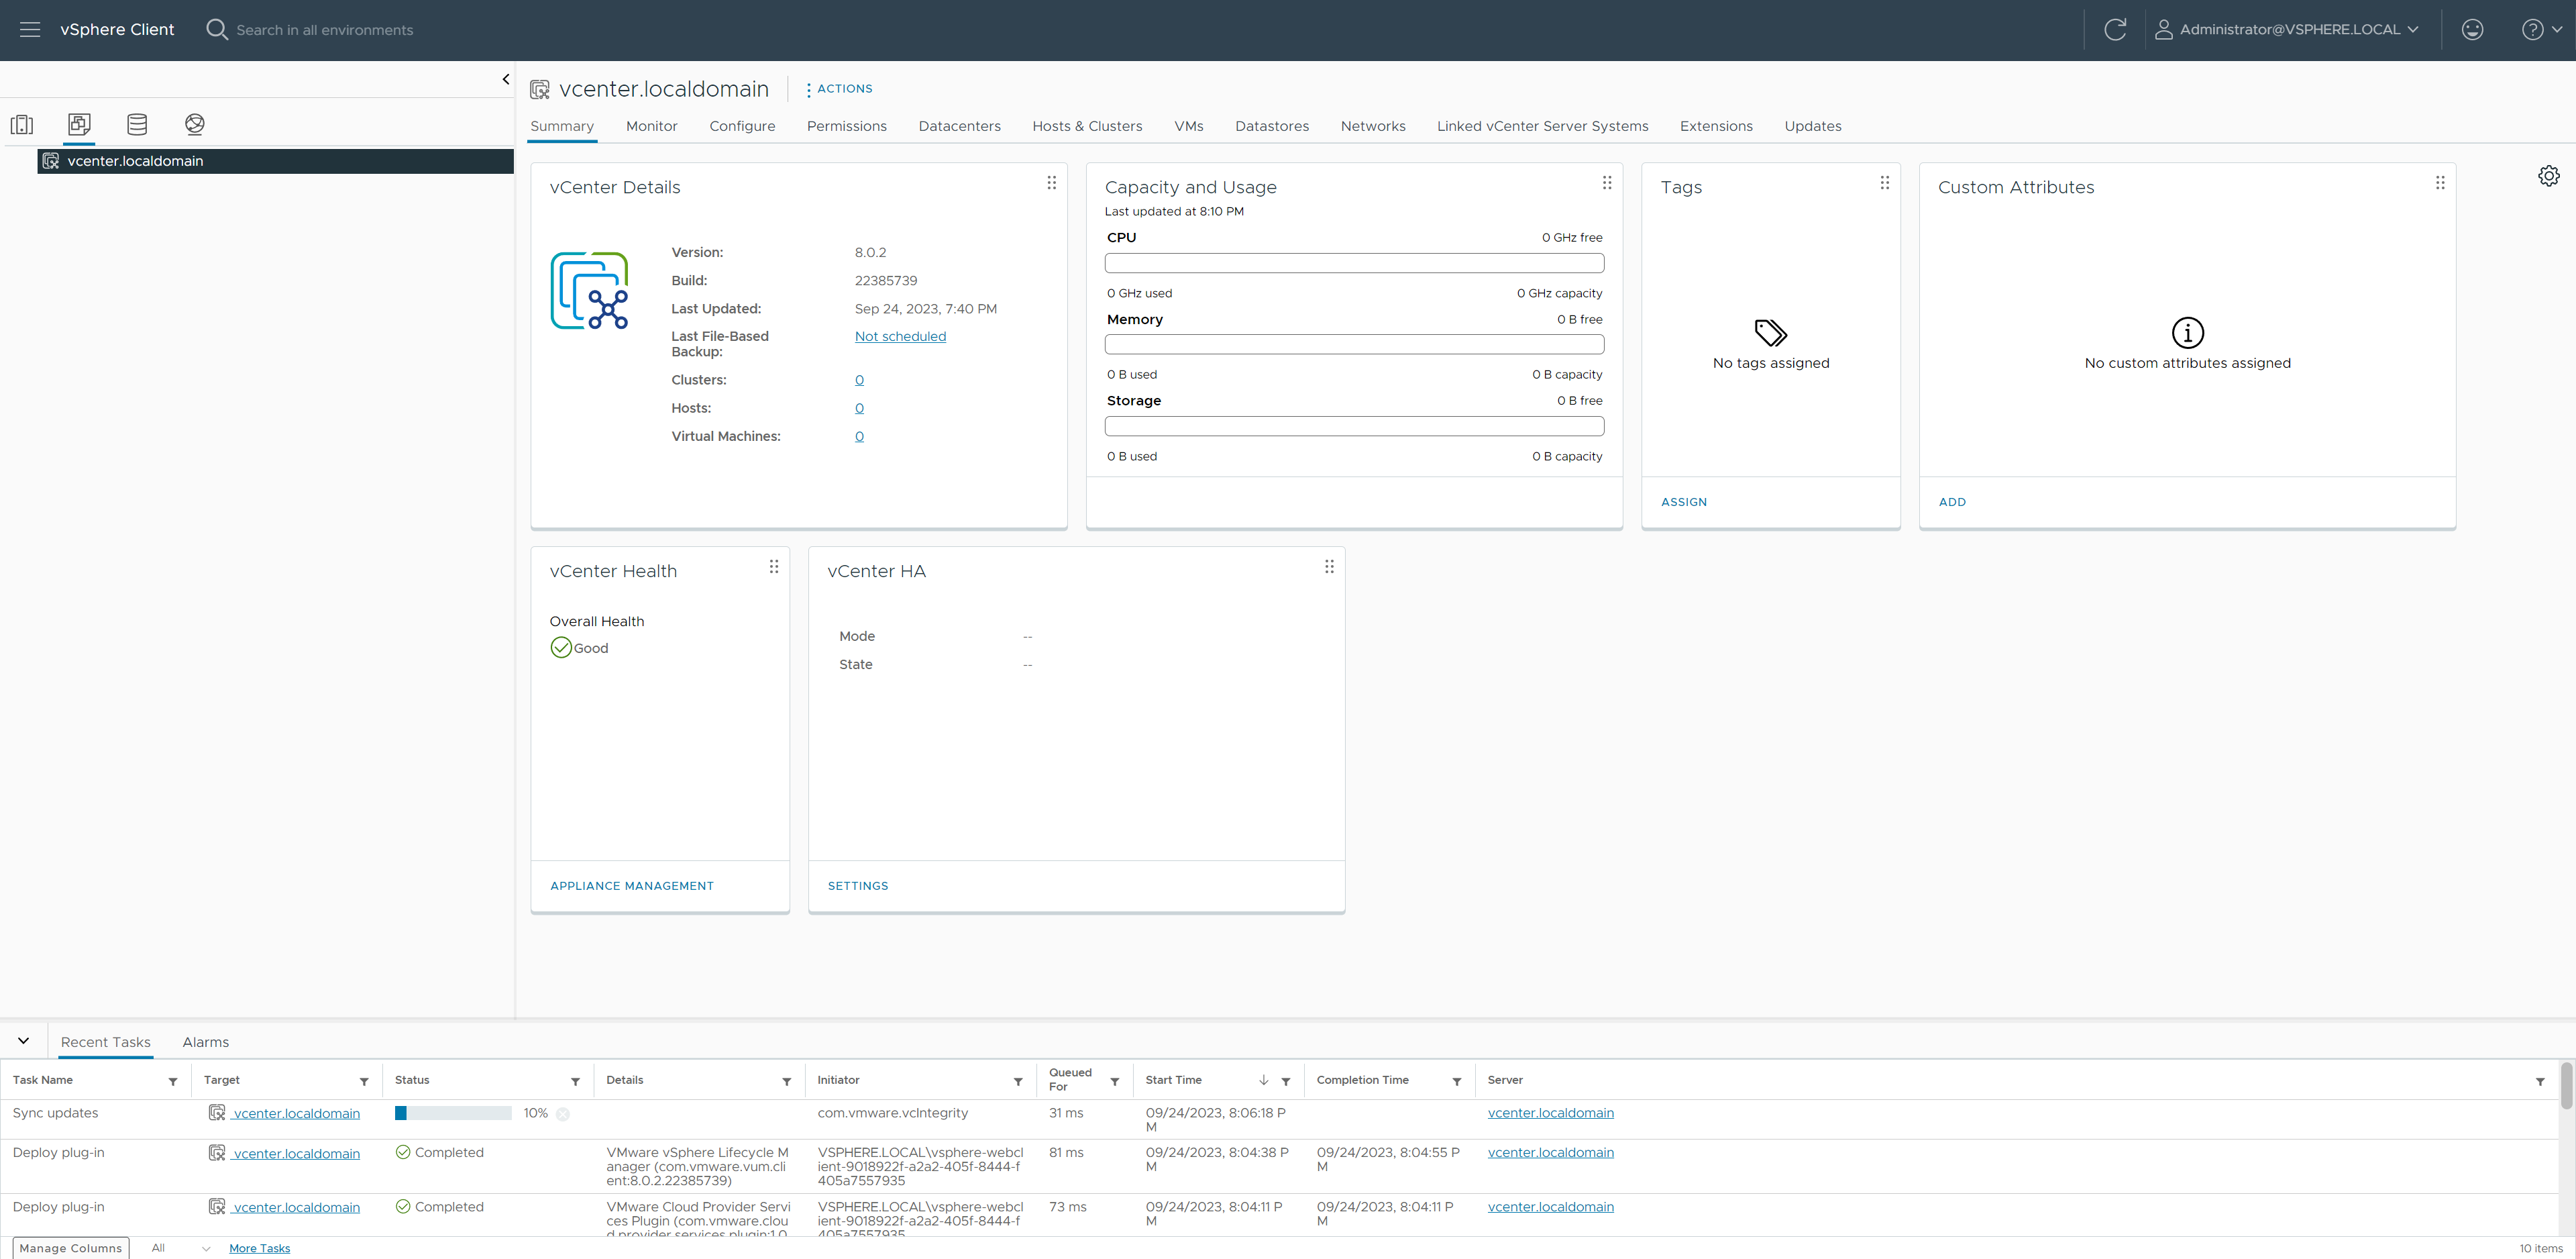Open the vCenter Details card drag handle
Viewport: 2576px width, 1259px height.
1051,183
